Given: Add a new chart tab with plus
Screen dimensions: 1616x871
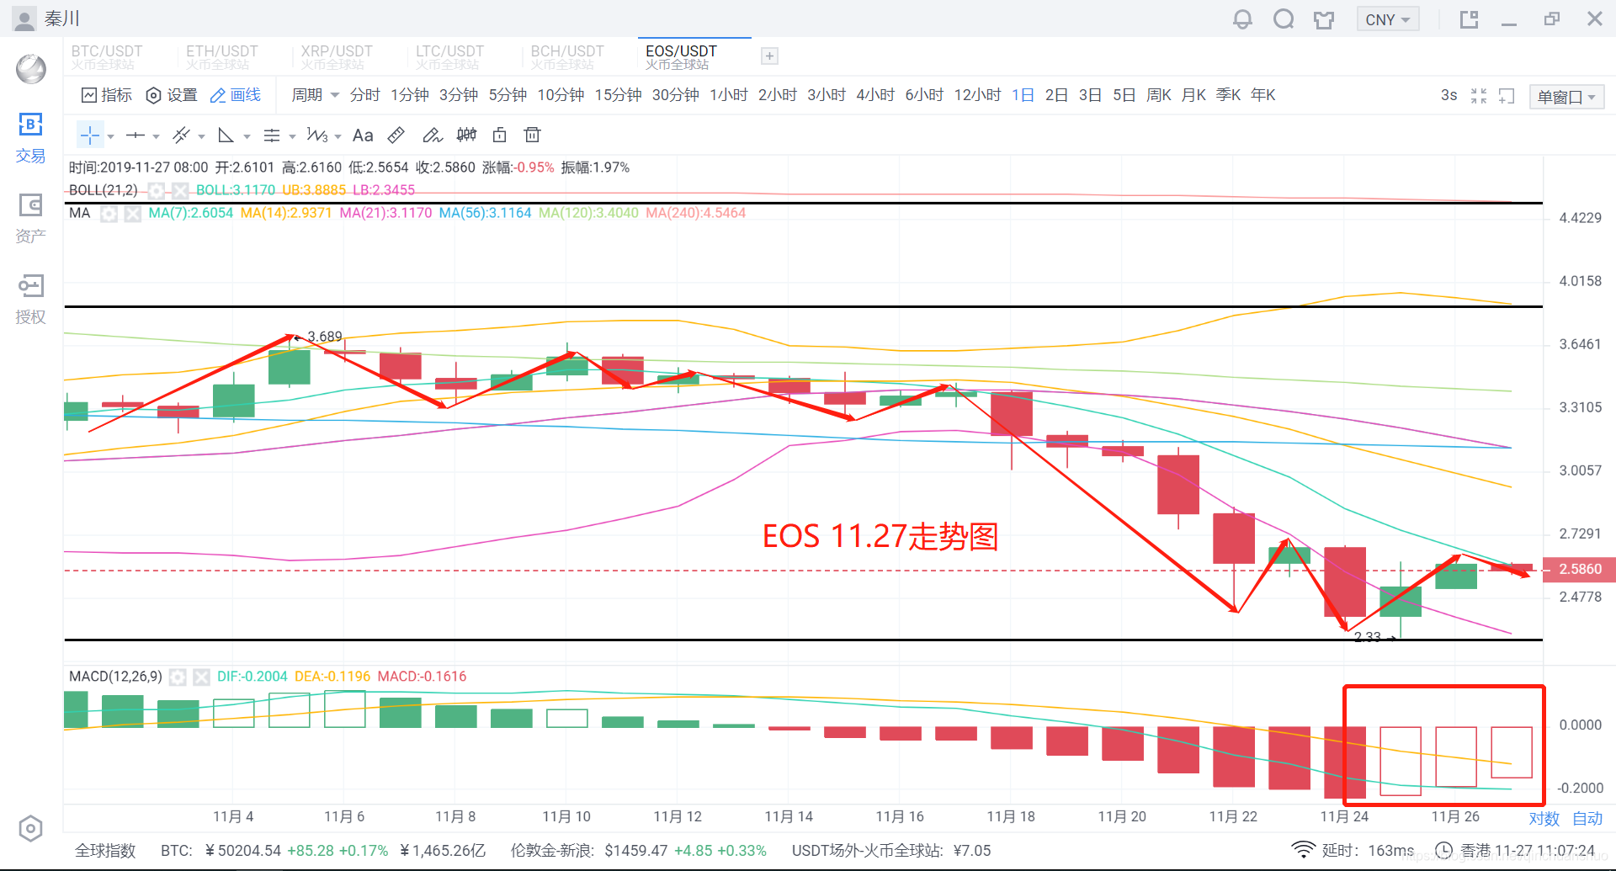Looking at the screenshot, I should pos(769,56).
